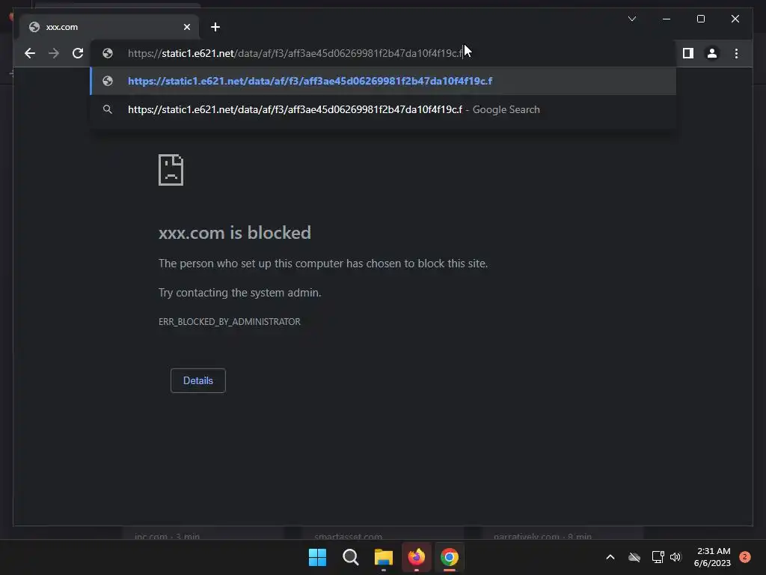Click Chrome icon in taskbar
Image resolution: width=766 pixels, height=575 pixels.
click(x=450, y=557)
